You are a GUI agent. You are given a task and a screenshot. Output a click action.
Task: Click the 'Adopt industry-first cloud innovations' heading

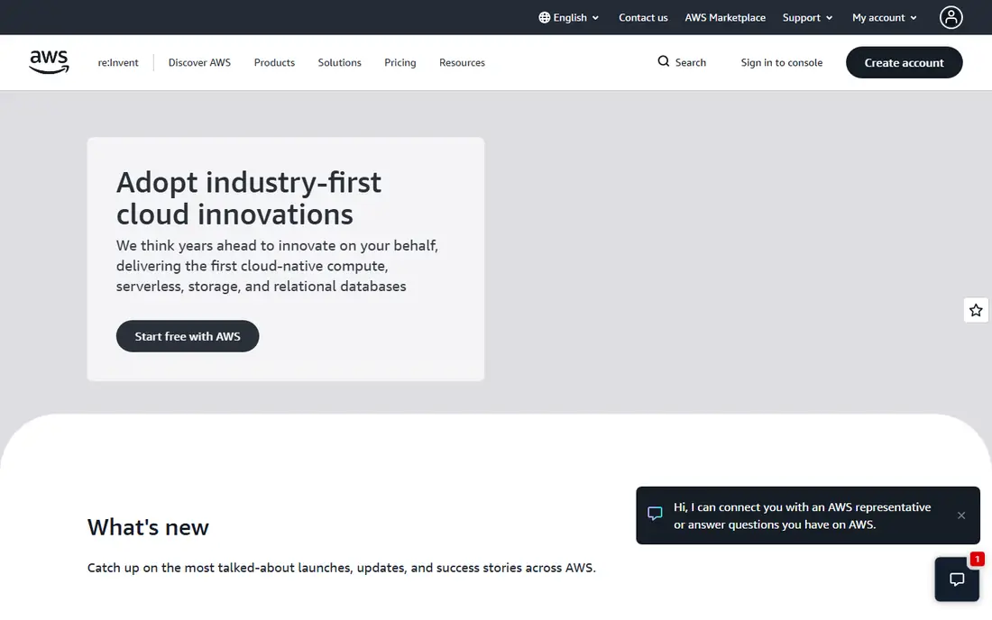(x=249, y=198)
